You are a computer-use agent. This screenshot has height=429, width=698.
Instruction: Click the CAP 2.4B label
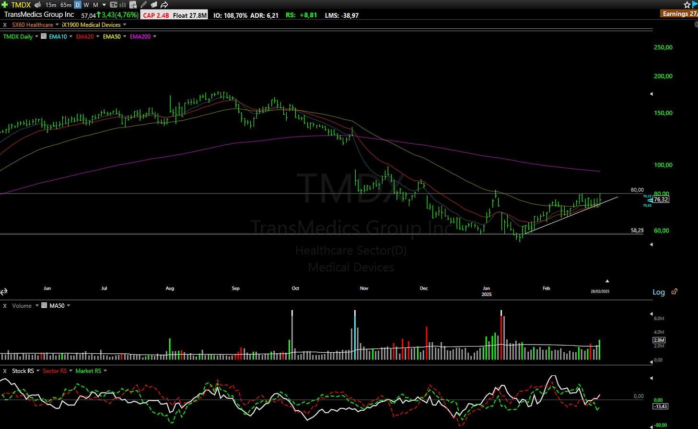[x=156, y=15]
